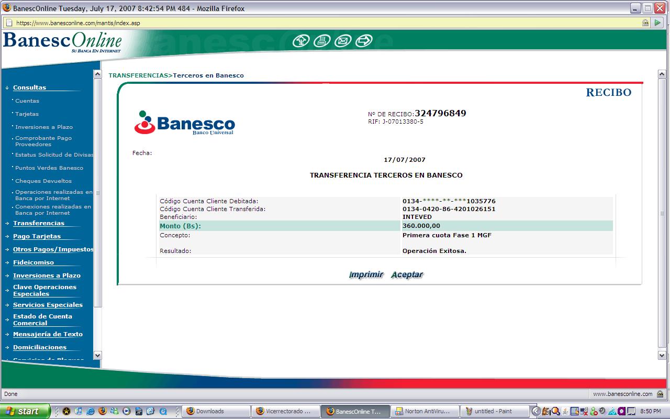The image size is (670, 419).
Task: Expand the bold Inversiones a Plazo menu
Action: tap(47, 275)
